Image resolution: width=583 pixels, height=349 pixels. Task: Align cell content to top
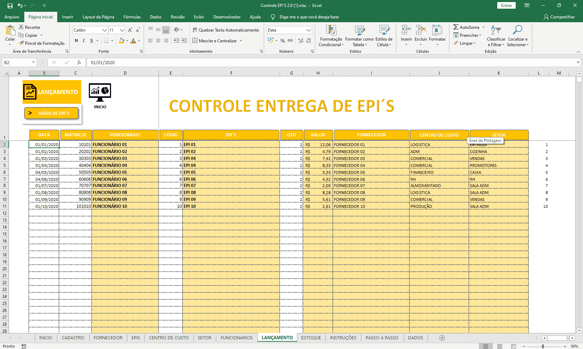pyautogui.click(x=151, y=30)
